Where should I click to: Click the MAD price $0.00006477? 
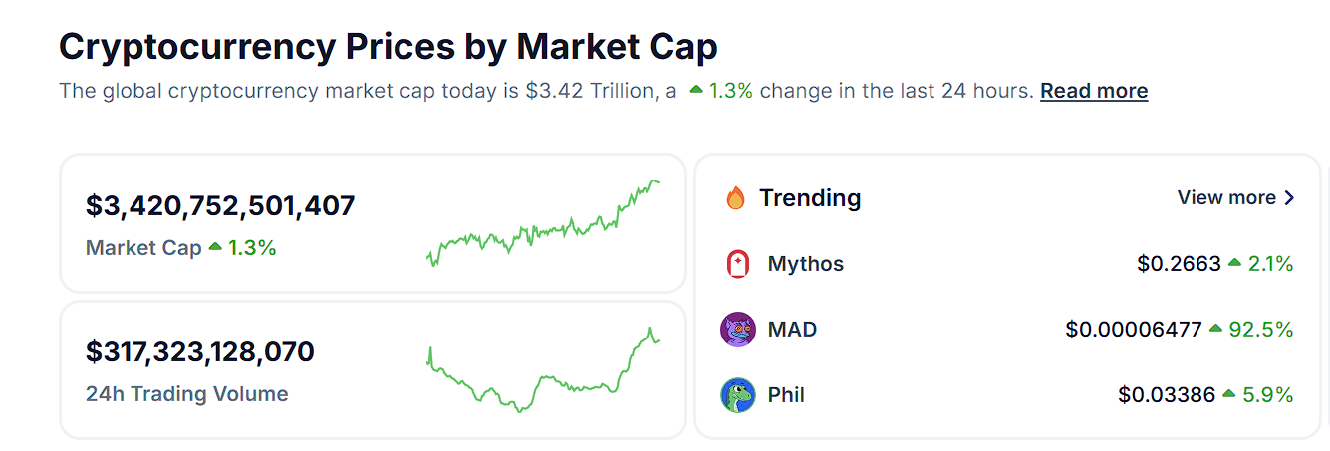click(x=1134, y=330)
